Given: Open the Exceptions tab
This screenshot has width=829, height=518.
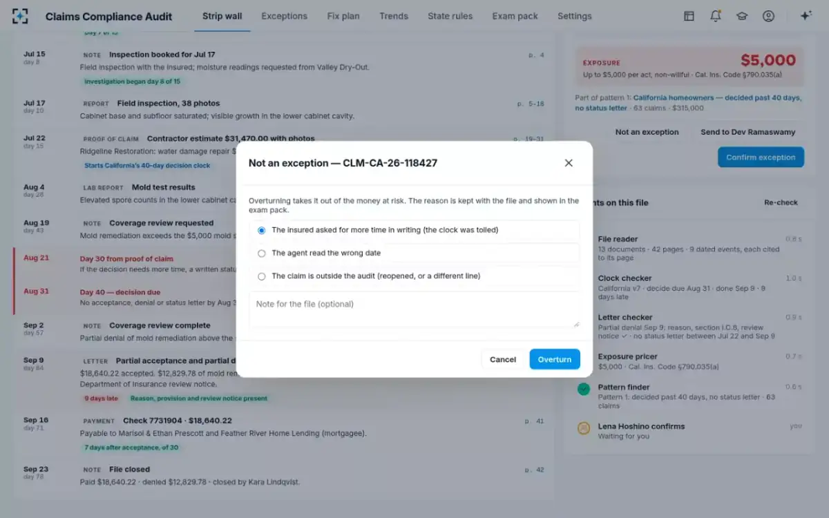Looking at the screenshot, I should tap(285, 16).
